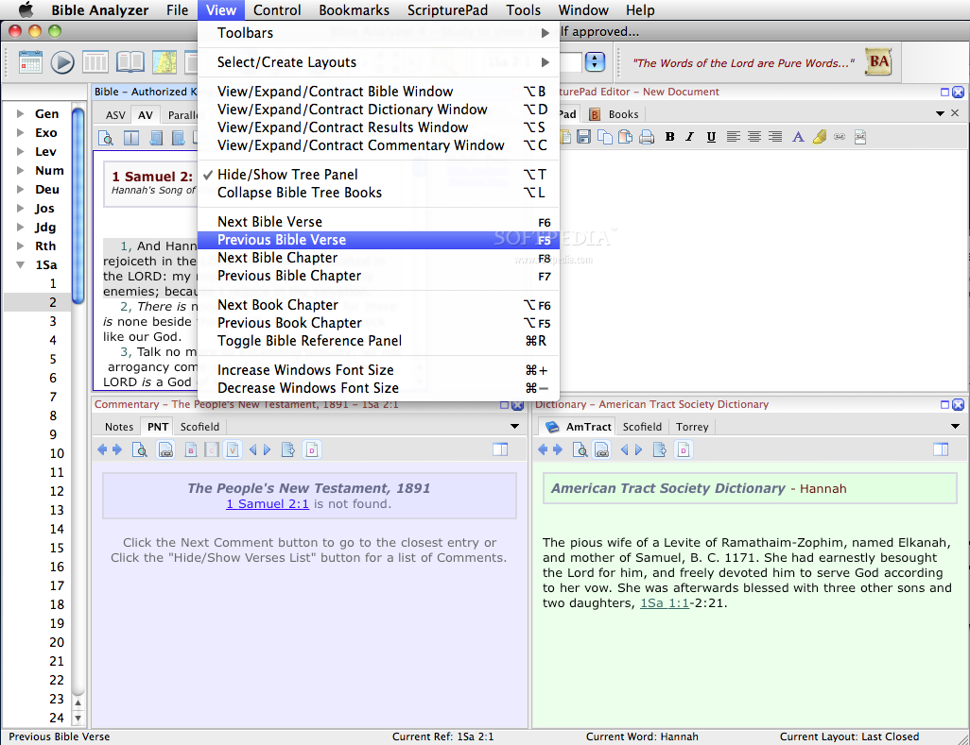Click the round play button icon
This screenshot has width=970, height=745.
coord(61,62)
